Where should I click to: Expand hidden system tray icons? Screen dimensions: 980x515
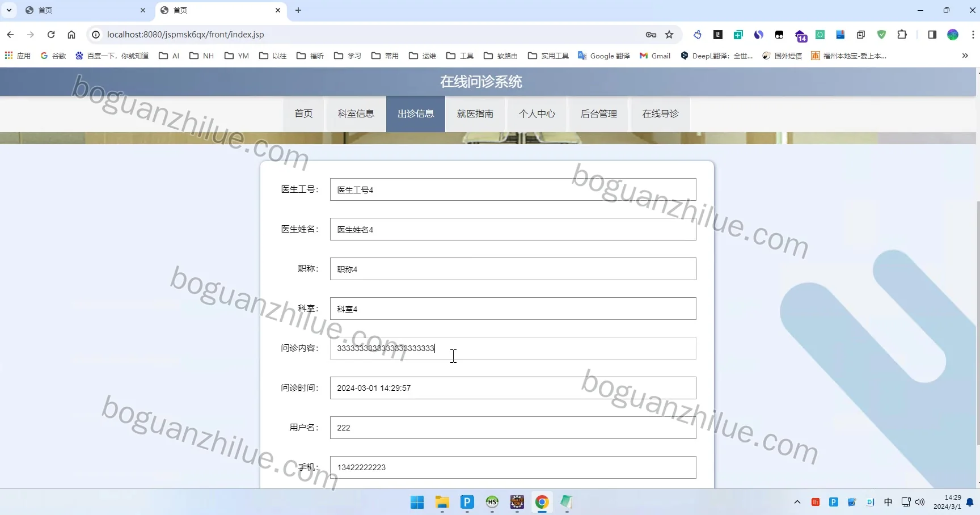pyautogui.click(x=797, y=502)
